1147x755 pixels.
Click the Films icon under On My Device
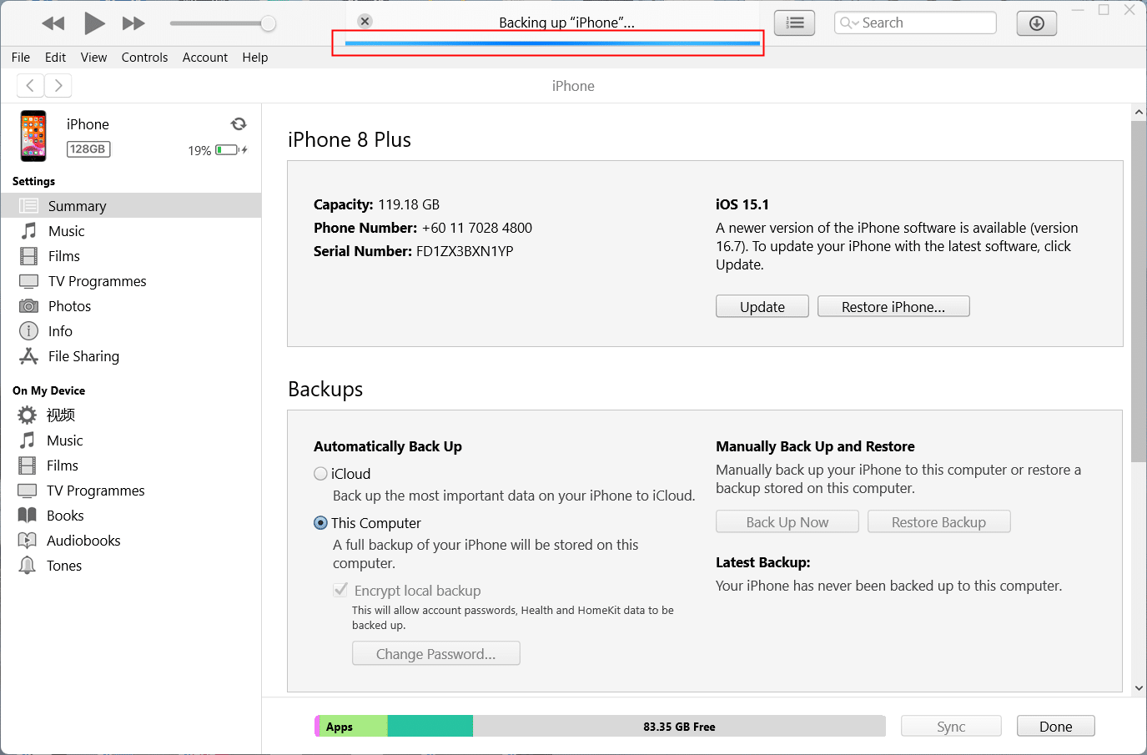(x=28, y=466)
